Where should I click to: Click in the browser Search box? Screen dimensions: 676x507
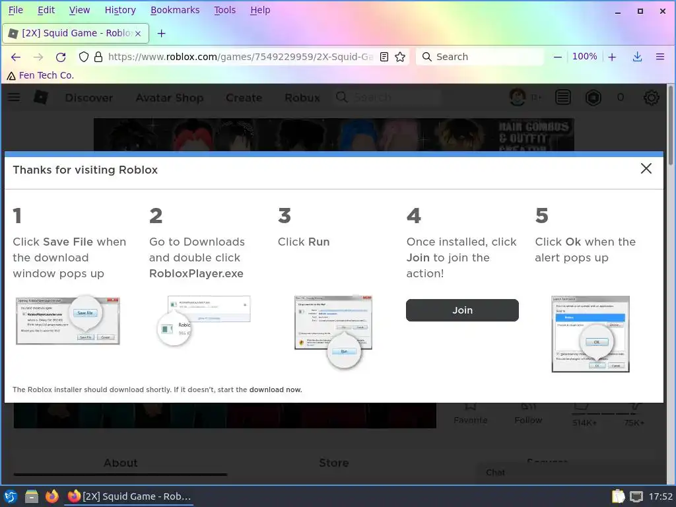pyautogui.click(x=479, y=57)
